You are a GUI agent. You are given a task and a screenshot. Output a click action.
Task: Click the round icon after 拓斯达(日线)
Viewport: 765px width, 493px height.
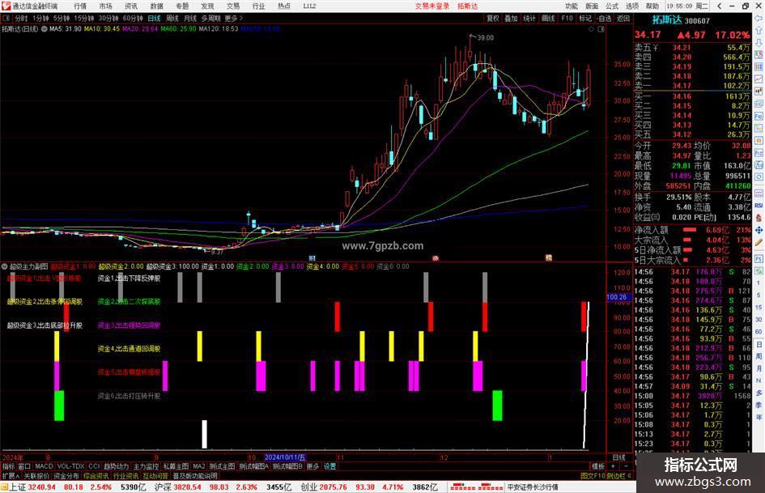pos(44,29)
